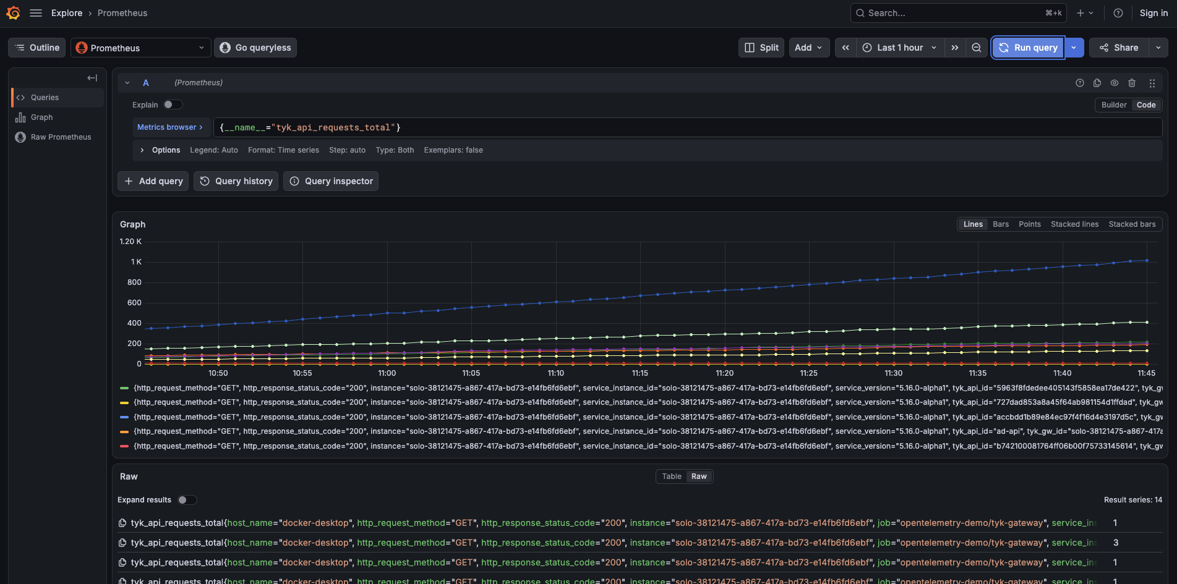Shift time range forwards with double right arrows
This screenshot has height=584, width=1177.
955,48
